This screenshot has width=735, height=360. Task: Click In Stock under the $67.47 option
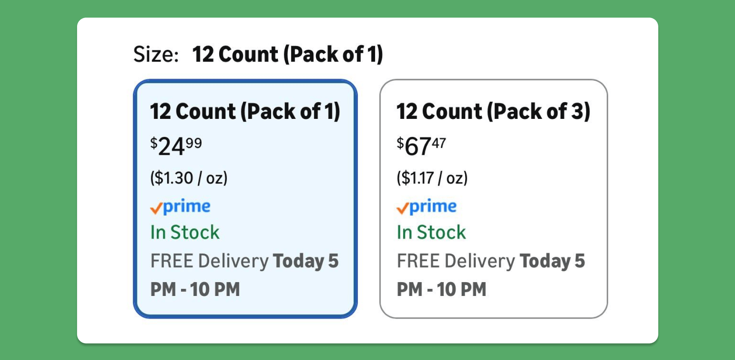click(x=431, y=232)
